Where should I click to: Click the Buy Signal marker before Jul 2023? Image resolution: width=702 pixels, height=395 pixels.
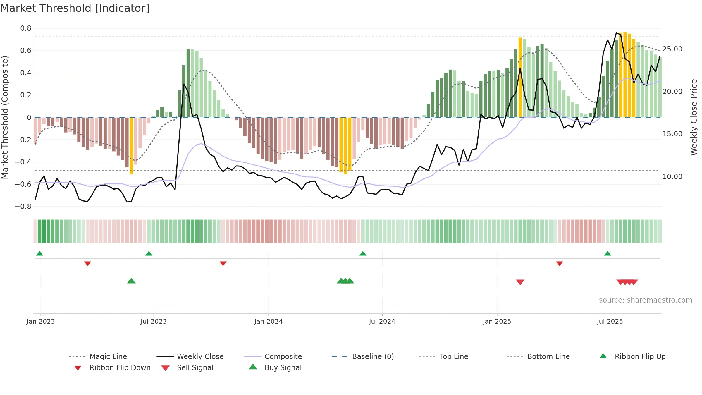click(x=131, y=281)
